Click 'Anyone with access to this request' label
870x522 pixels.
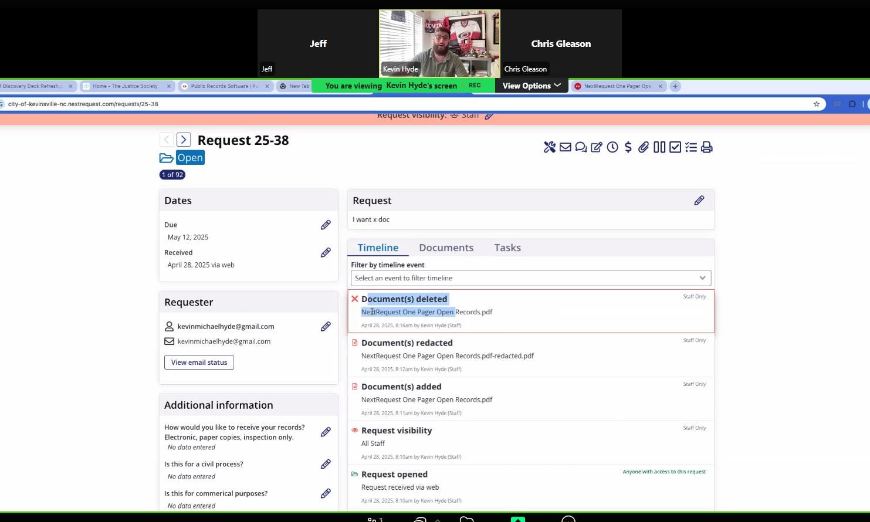click(x=664, y=472)
